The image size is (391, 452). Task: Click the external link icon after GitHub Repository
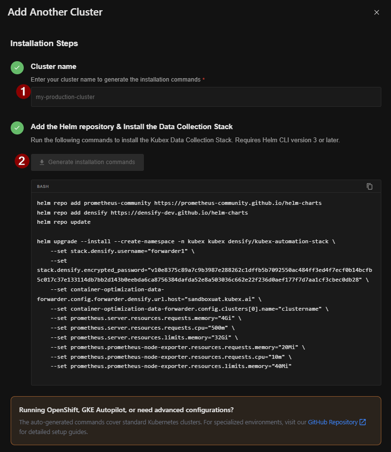coord(363,422)
